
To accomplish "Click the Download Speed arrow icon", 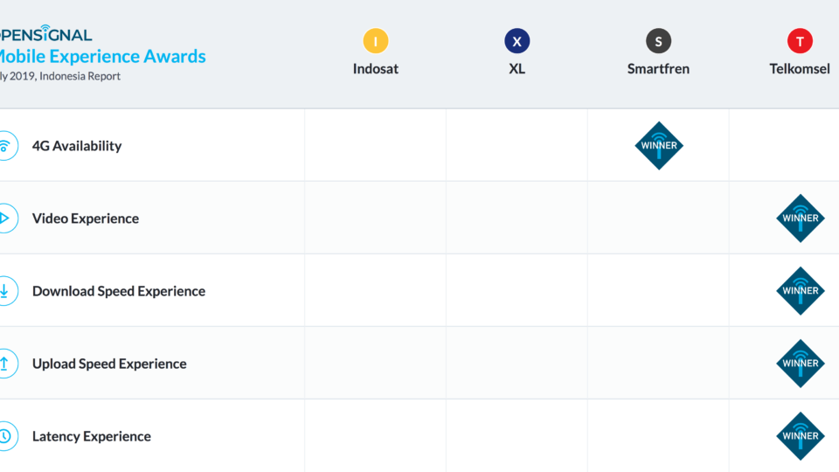I will [6, 291].
